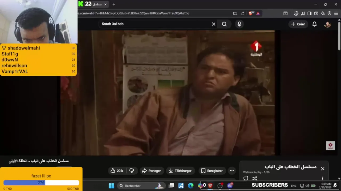This screenshot has width=341, height=191.
Task: Open Brave Wallet icon
Action: (316, 13)
